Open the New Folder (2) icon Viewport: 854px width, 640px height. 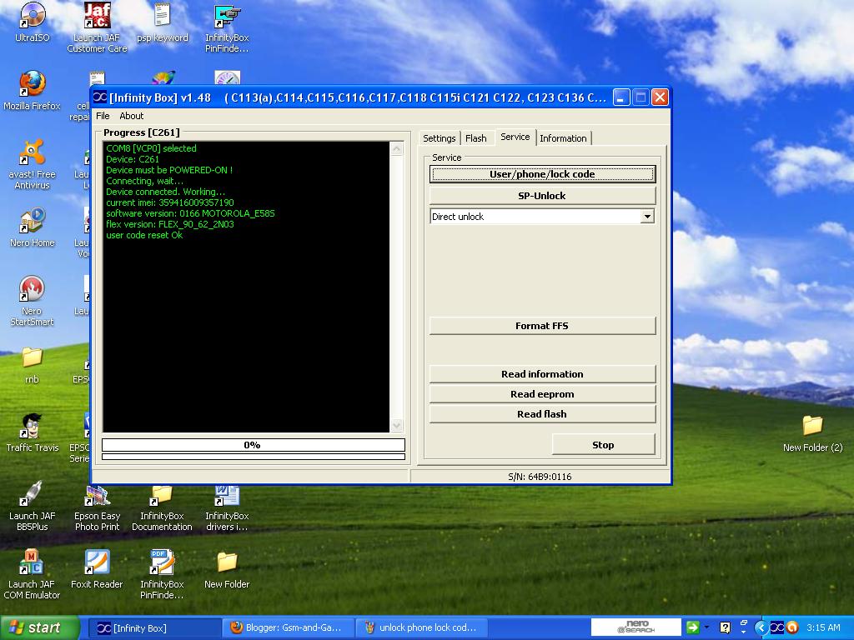point(812,433)
